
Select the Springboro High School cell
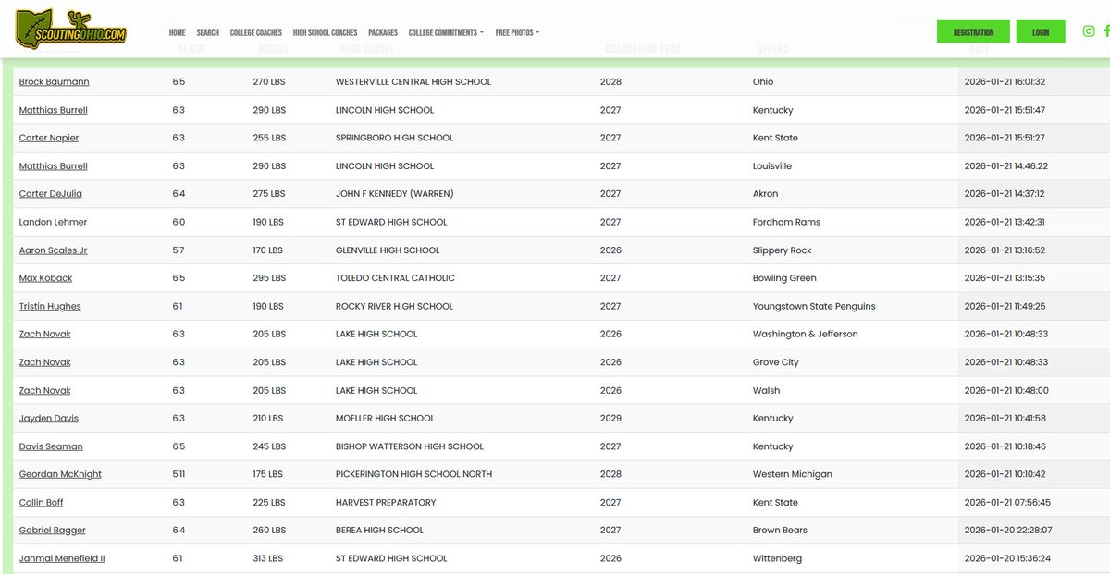(395, 138)
